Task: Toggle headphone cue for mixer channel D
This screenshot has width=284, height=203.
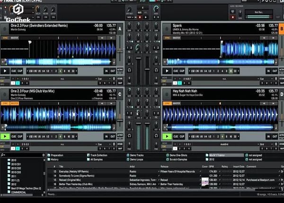Action: 156,136
